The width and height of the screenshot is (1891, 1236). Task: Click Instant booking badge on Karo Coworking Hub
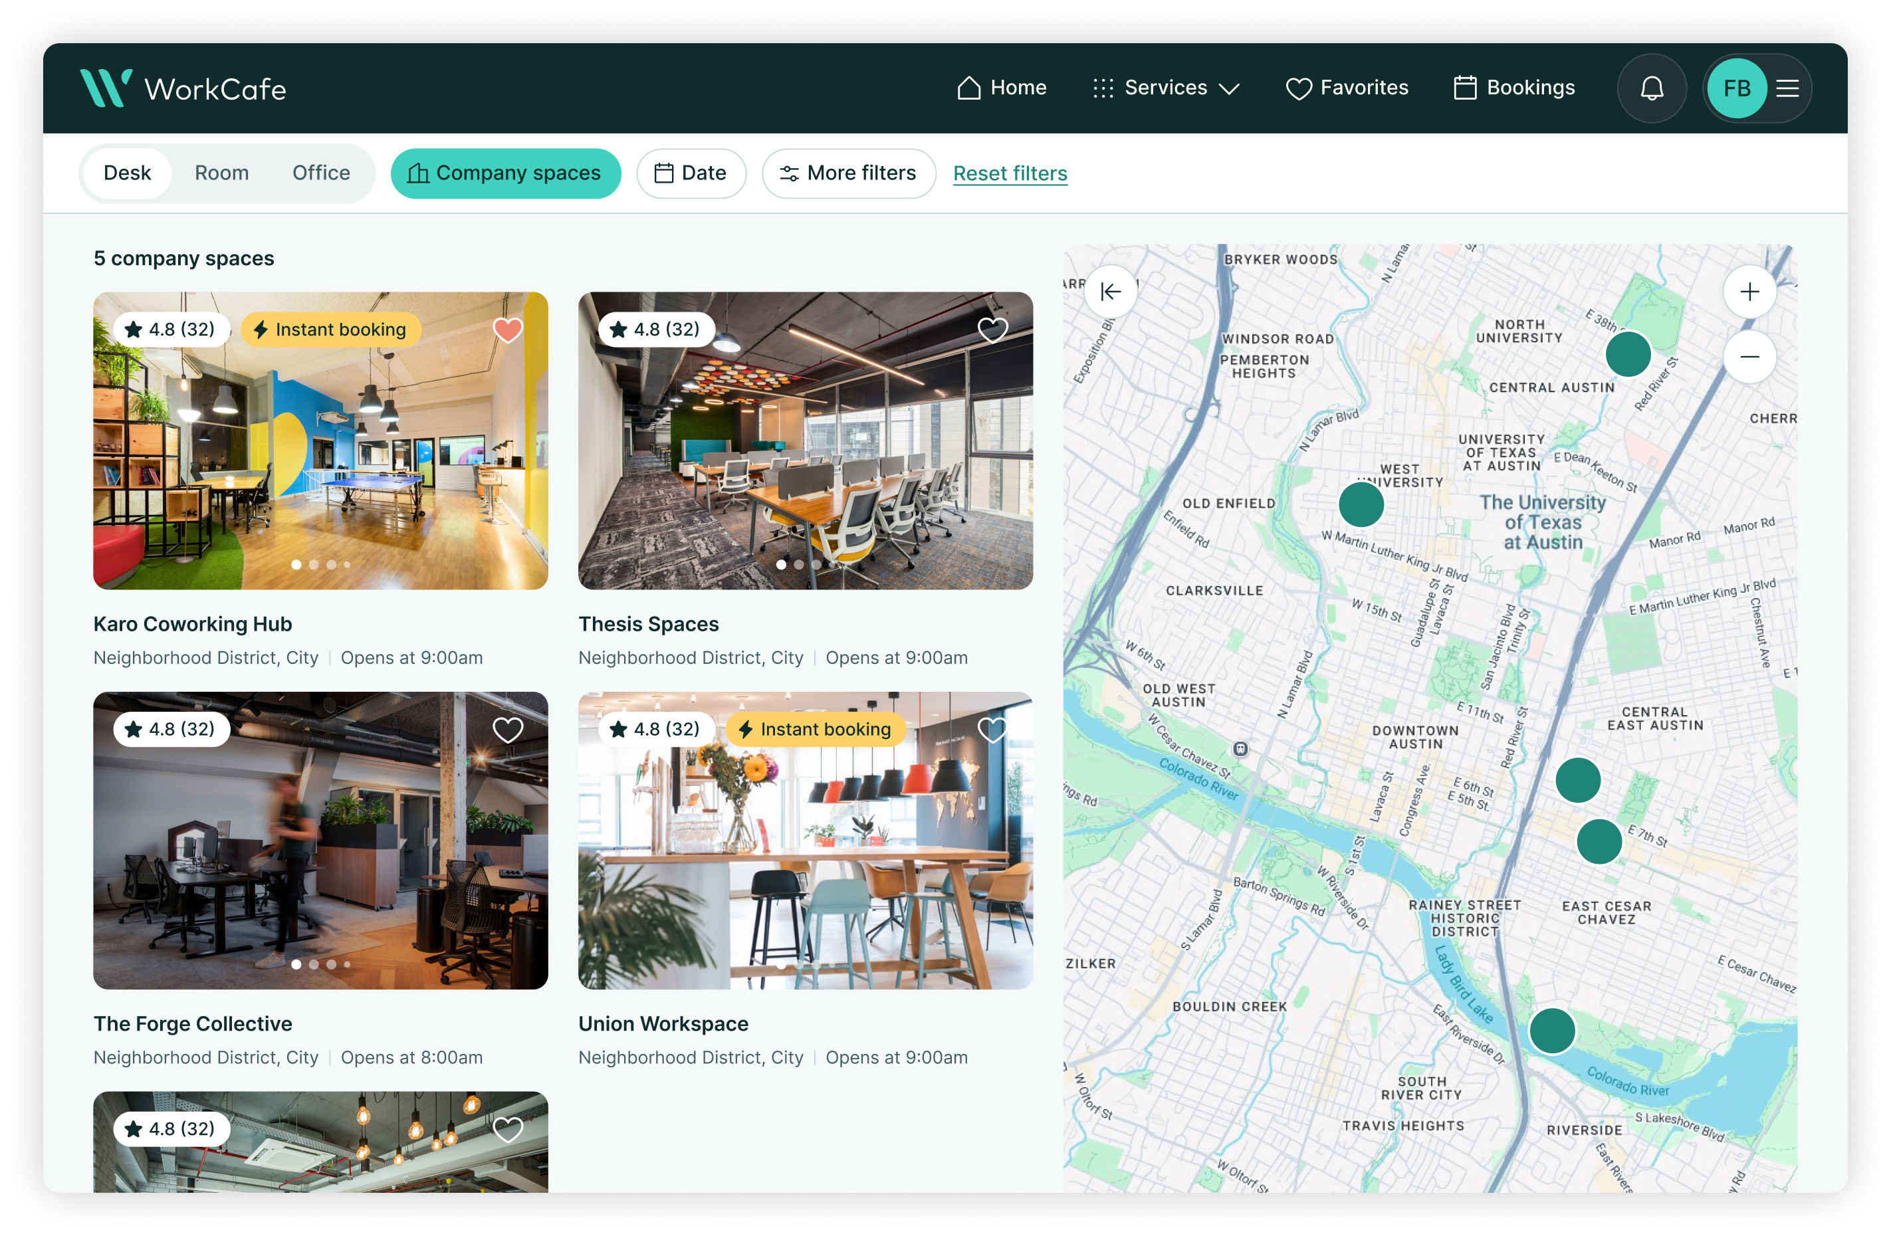tap(330, 330)
